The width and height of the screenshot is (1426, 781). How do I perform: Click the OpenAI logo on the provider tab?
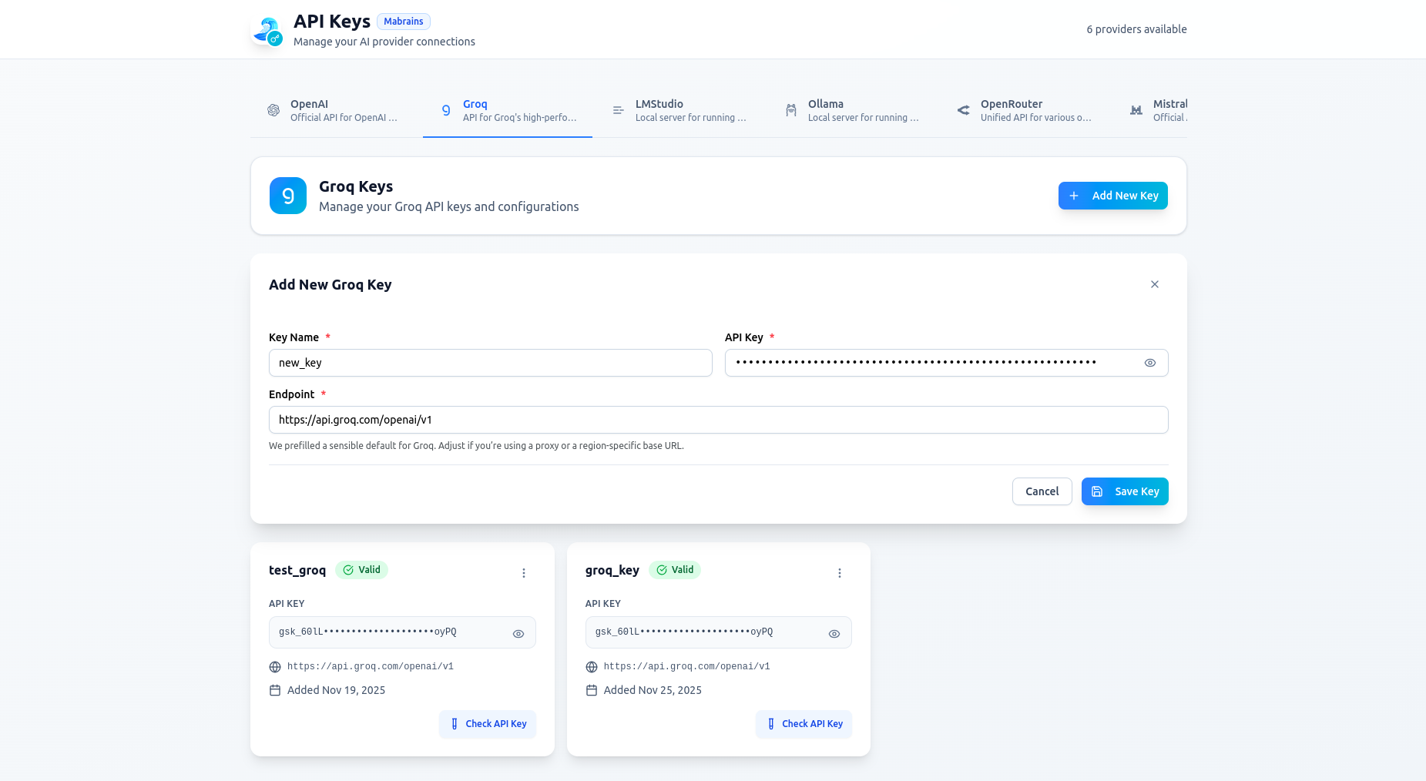click(x=273, y=110)
